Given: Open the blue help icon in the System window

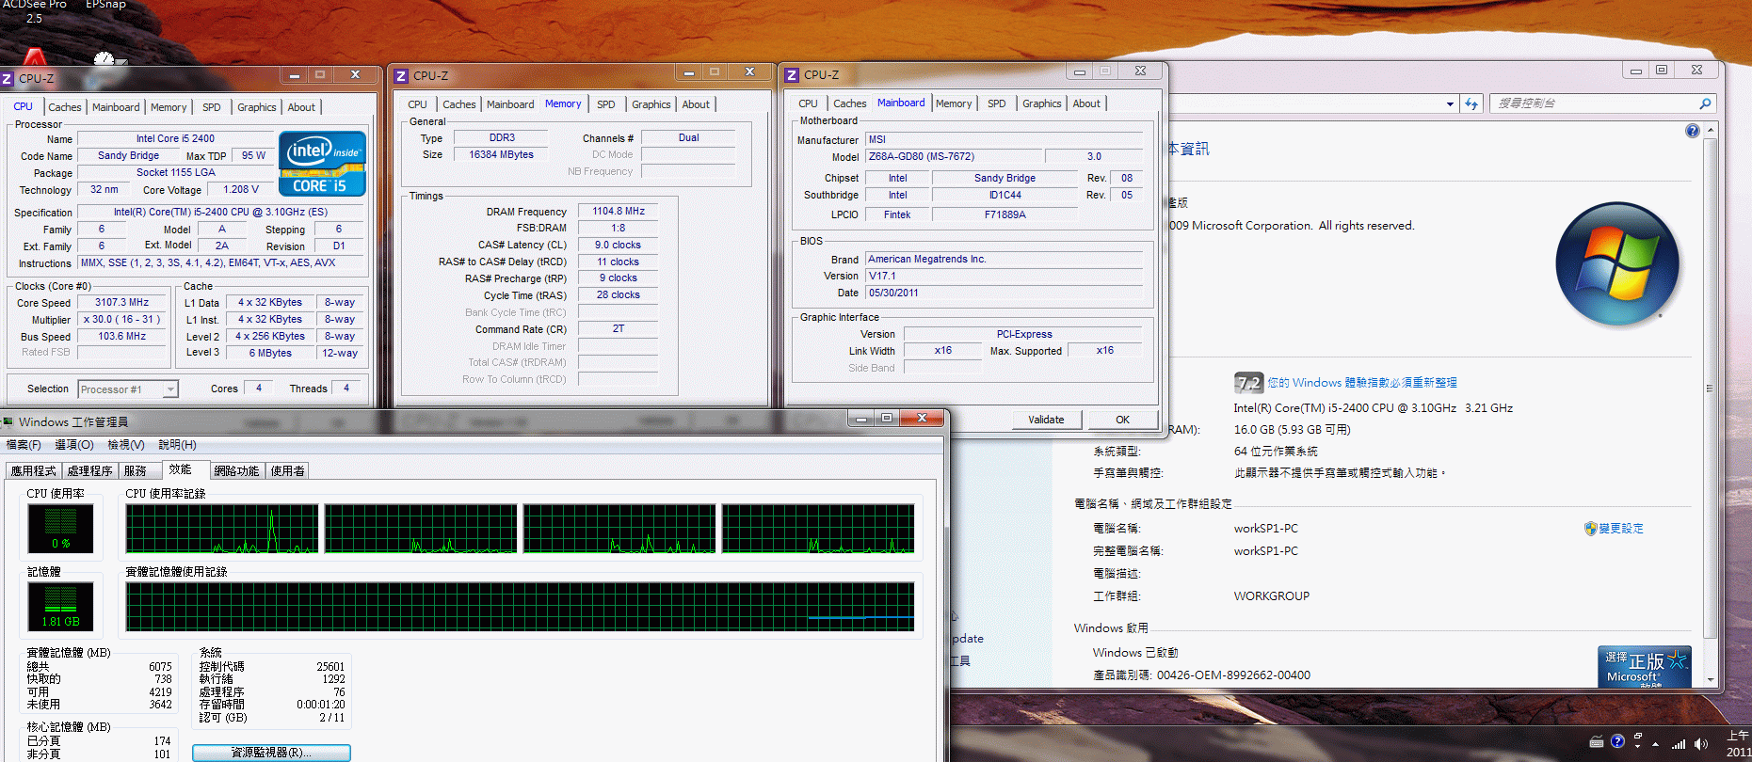Looking at the screenshot, I should pos(1693,131).
